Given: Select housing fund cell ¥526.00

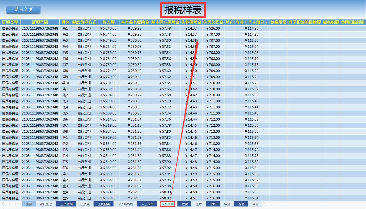Looking at the screenshot, I should 213,28.
